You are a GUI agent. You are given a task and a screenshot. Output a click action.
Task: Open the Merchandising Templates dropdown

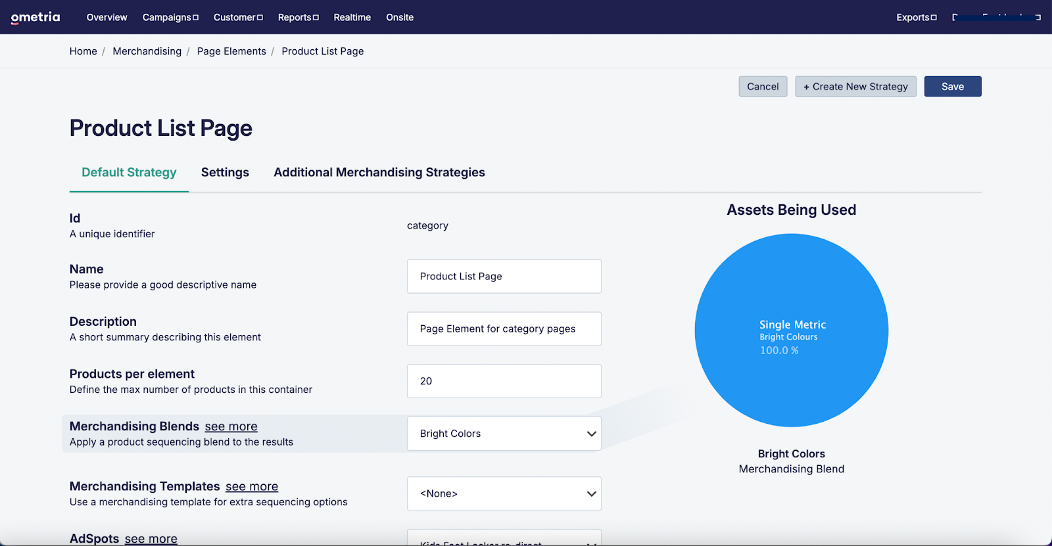click(504, 493)
